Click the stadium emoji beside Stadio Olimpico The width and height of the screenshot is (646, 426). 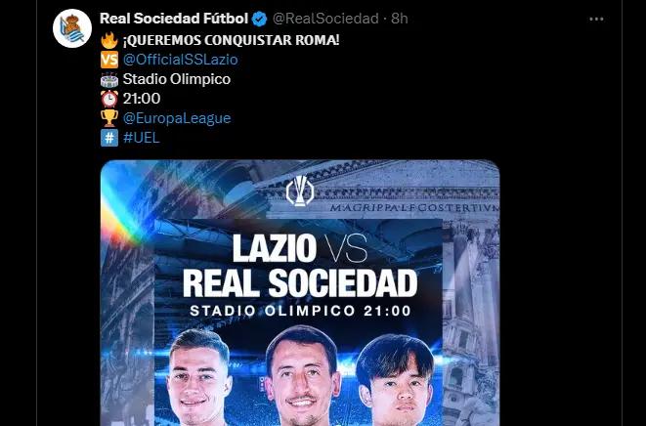click(x=109, y=79)
